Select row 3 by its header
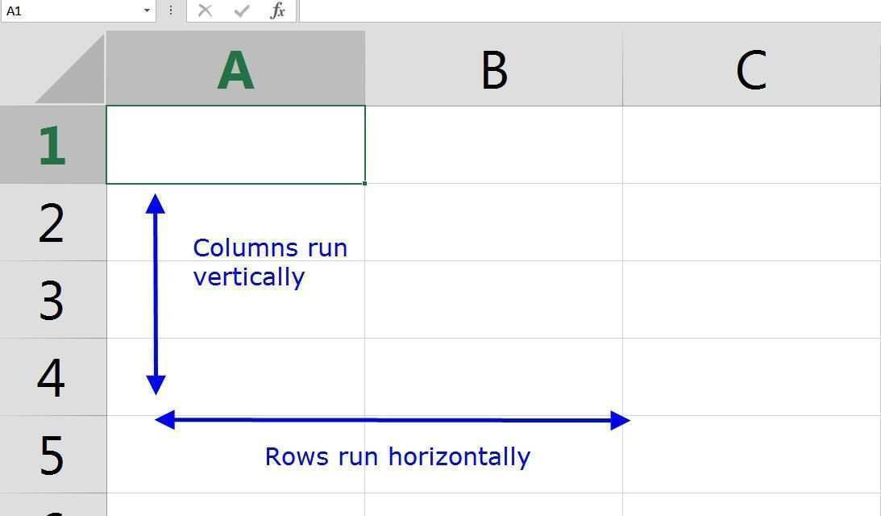Viewport: 881px width, 516px height. pos(52,300)
